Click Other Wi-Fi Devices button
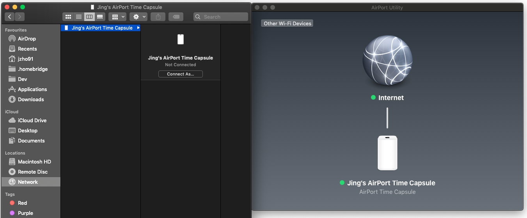 [287, 23]
